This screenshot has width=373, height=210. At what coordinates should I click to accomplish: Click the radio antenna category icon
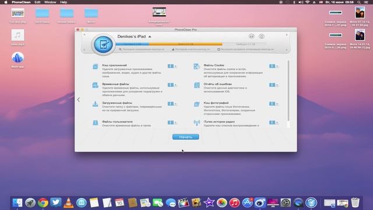click(197, 123)
